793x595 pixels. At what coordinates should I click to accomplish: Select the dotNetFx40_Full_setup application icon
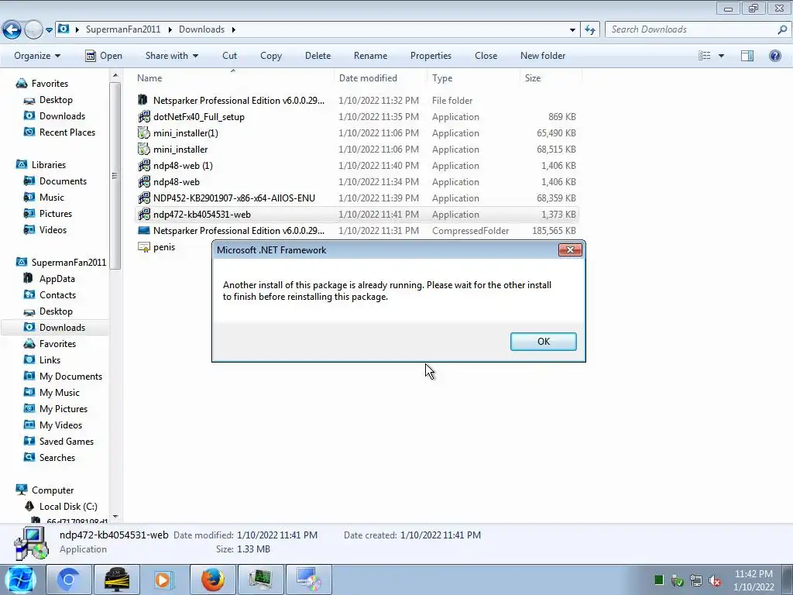click(x=144, y=117)
